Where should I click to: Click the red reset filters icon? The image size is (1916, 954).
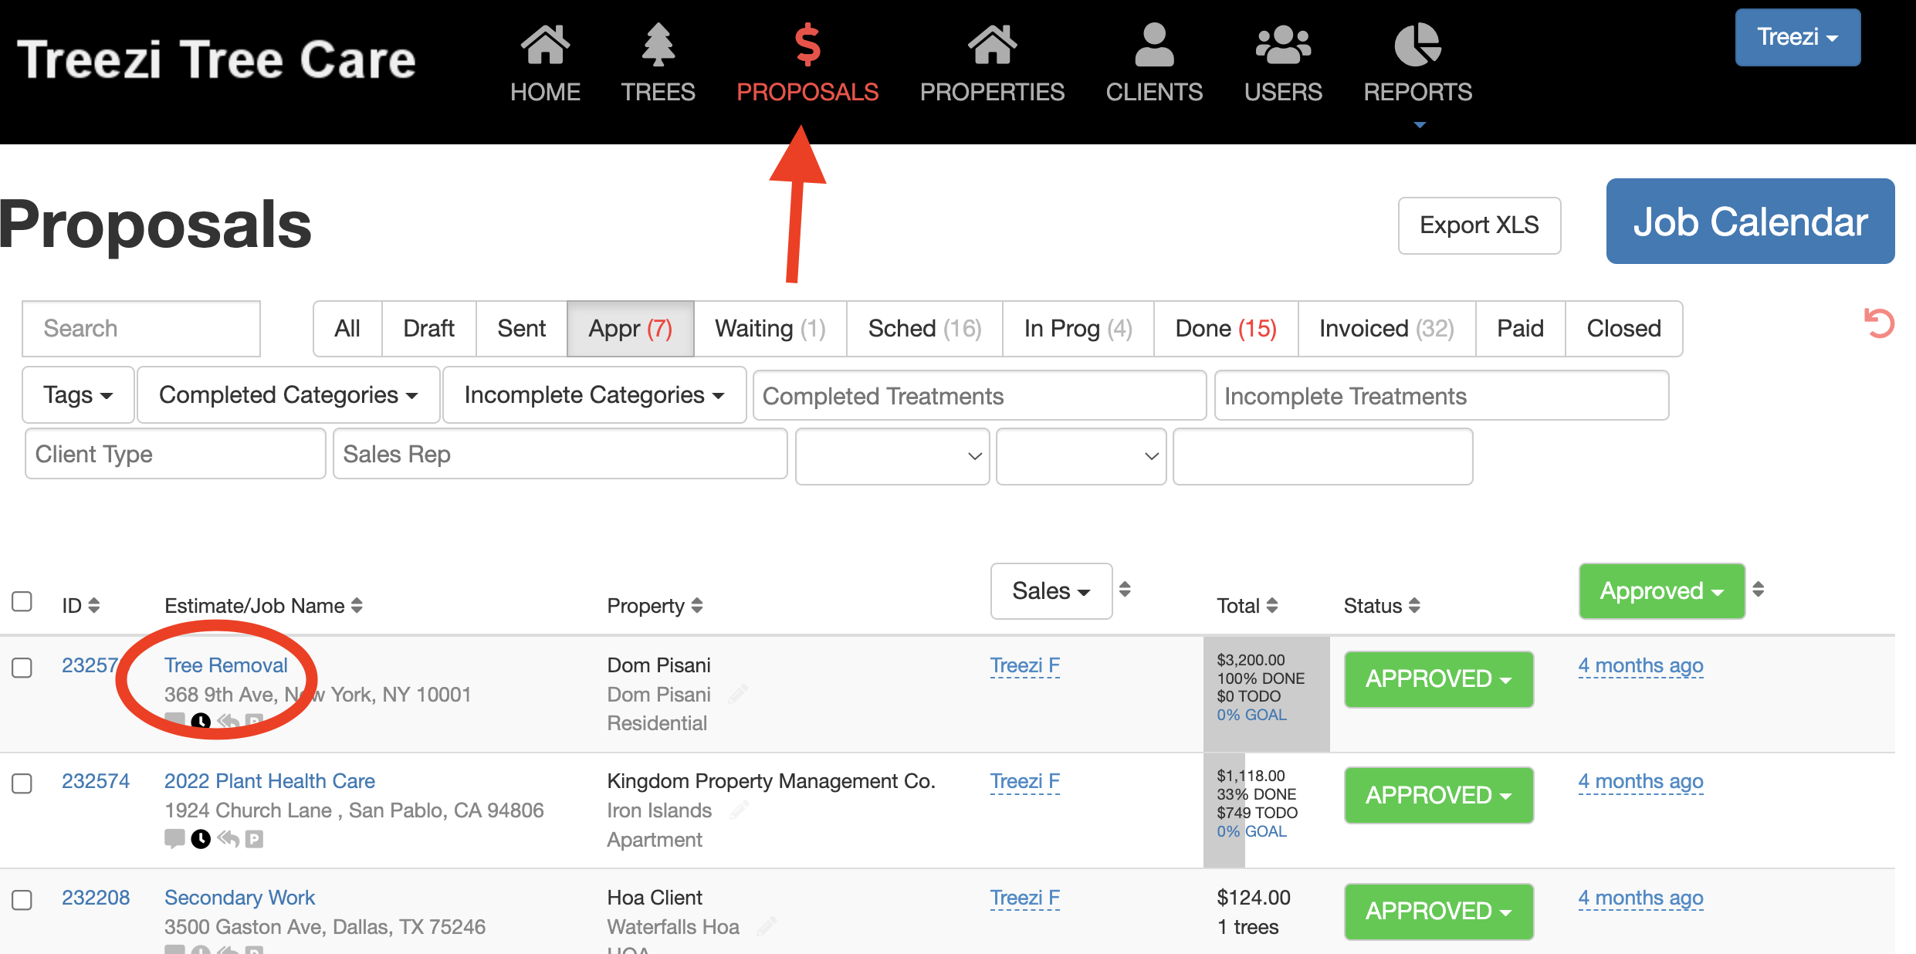click(1878, 323)
